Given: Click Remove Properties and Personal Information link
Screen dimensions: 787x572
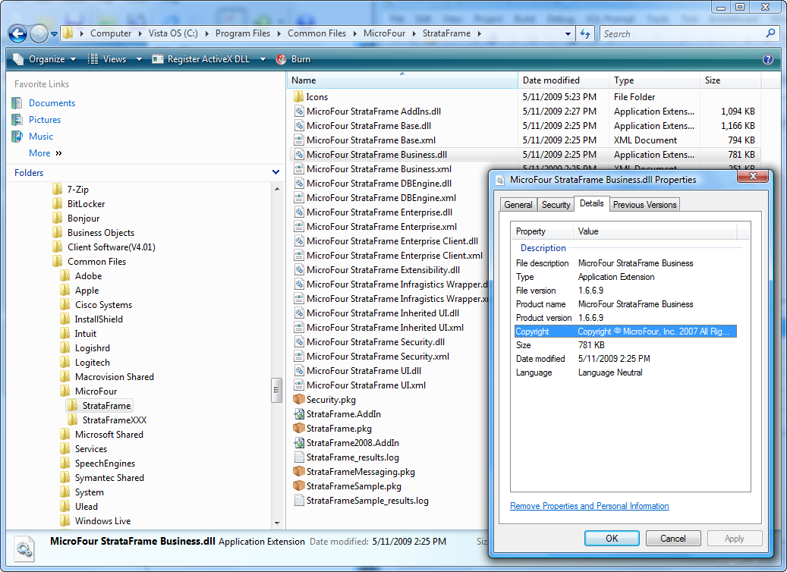Looking at the screenshot, I should click(x=590, y=506).
